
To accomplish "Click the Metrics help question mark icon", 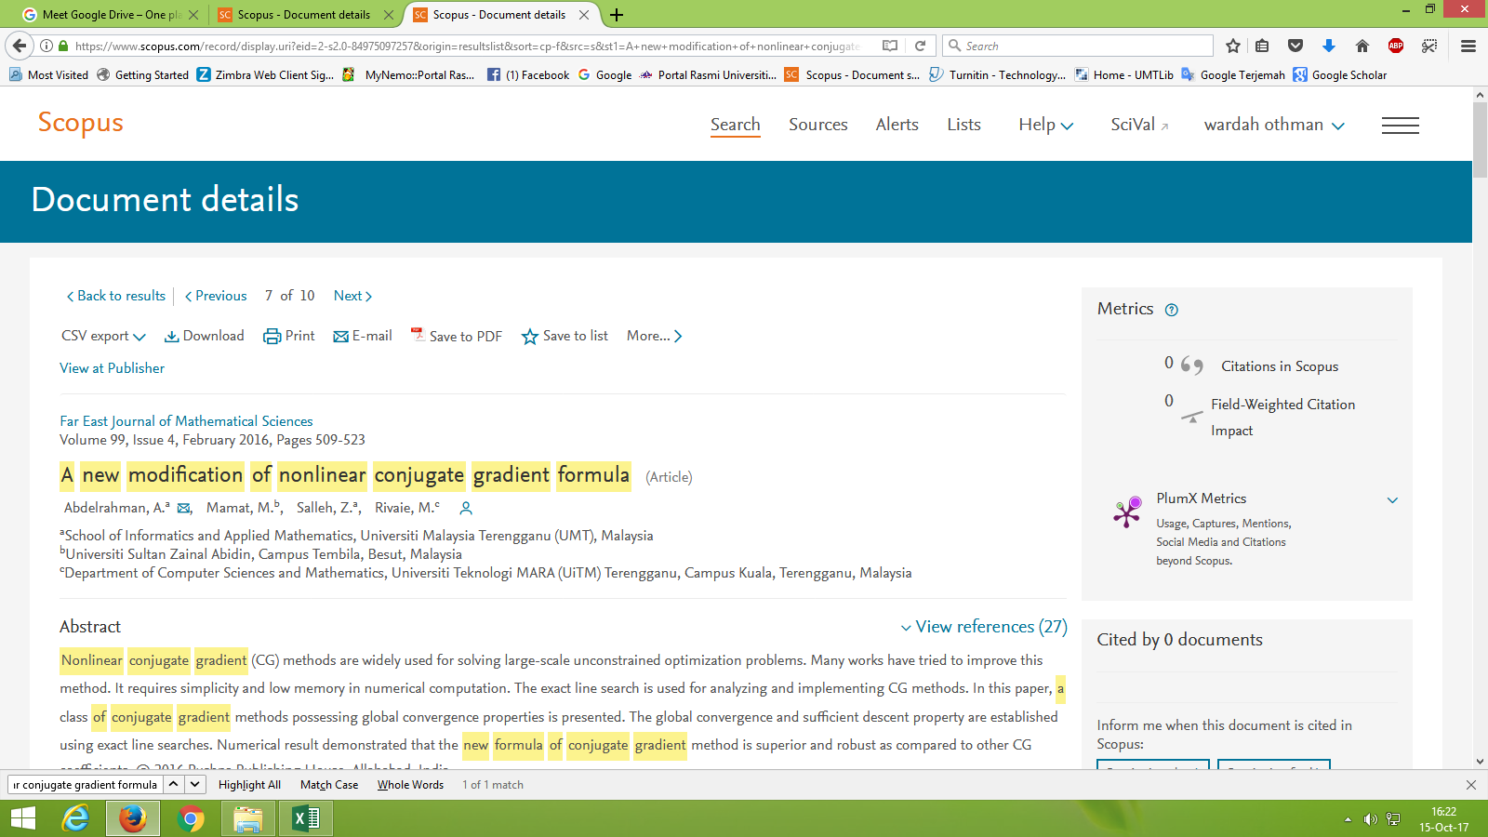I will pyautogui.click(x=1172, y=311).
